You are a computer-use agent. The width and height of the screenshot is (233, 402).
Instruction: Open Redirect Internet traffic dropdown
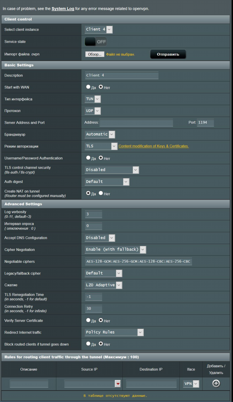coord(114,332)
